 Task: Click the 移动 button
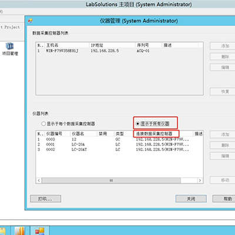[223, 180]
